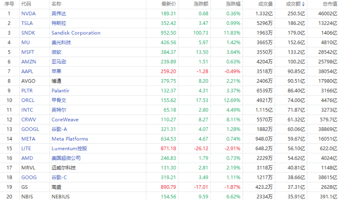This screenshot has height=200, width=338.
Task: Click the 名称 column header
Action: click(56, 4)
